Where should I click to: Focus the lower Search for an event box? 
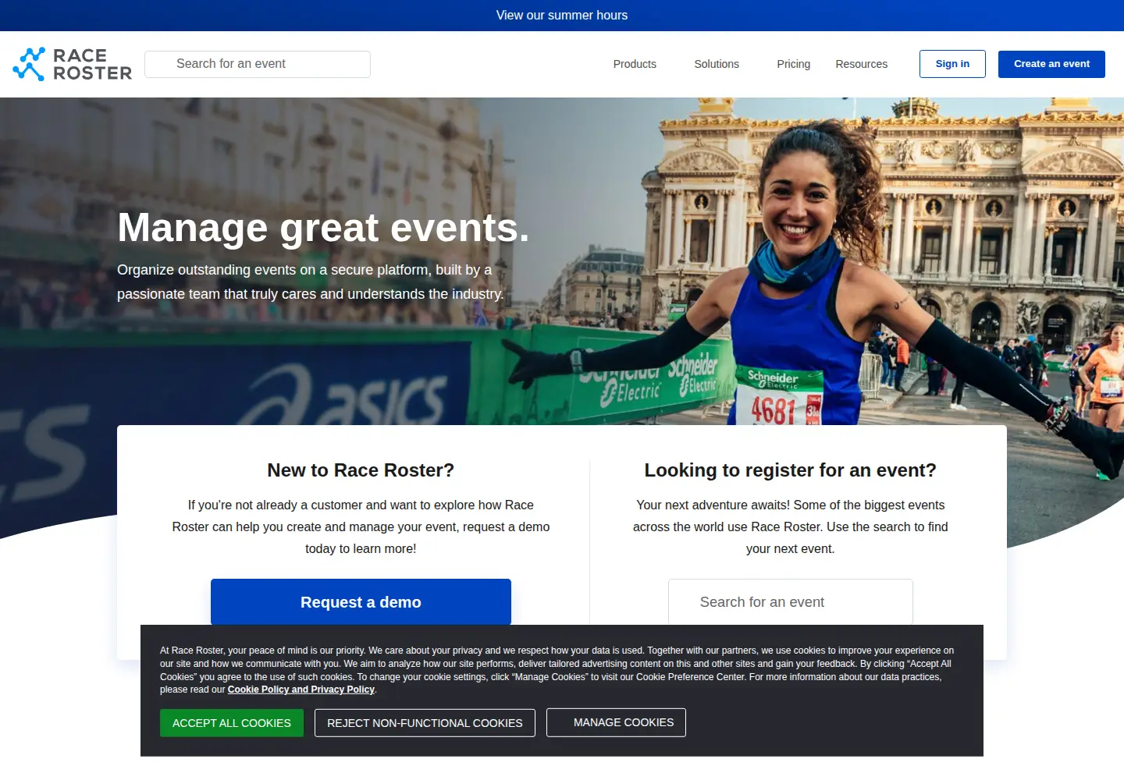791,601
